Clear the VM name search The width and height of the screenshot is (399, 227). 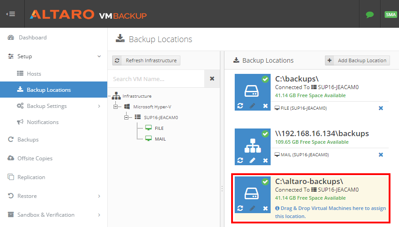212,79
